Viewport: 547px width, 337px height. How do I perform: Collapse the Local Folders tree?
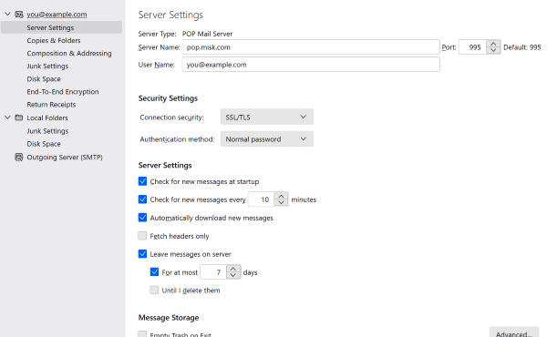coord(7,117)
